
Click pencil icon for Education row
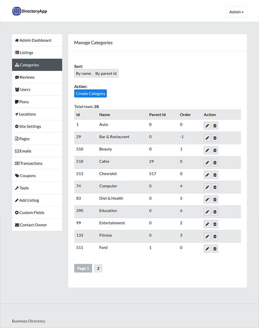coord(207,212)
